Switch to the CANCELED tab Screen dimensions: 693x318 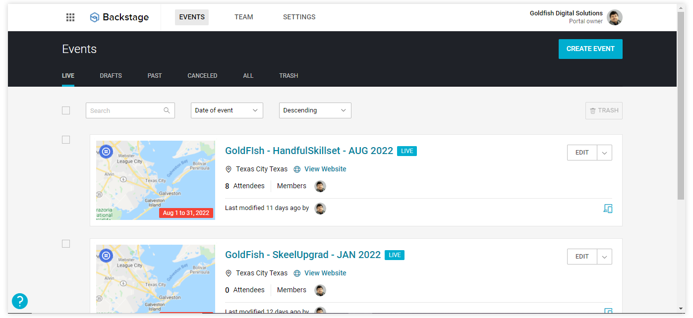coord(202,76)
